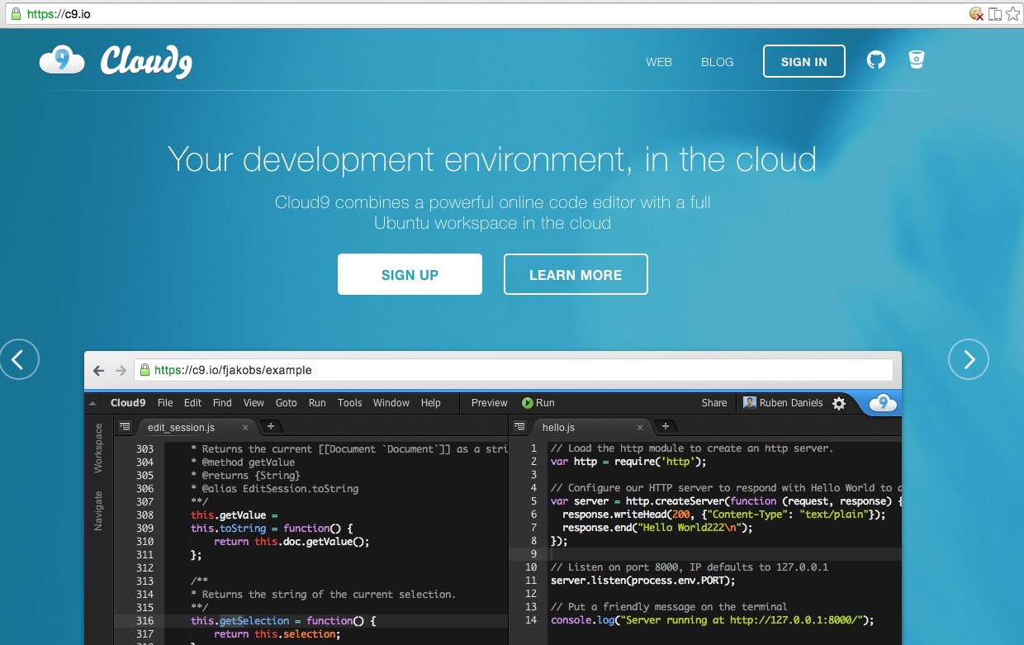1024x645 pixels.
Task: Click line number 316 in edit_session.js gutter
Action: [x=145, y=621]
